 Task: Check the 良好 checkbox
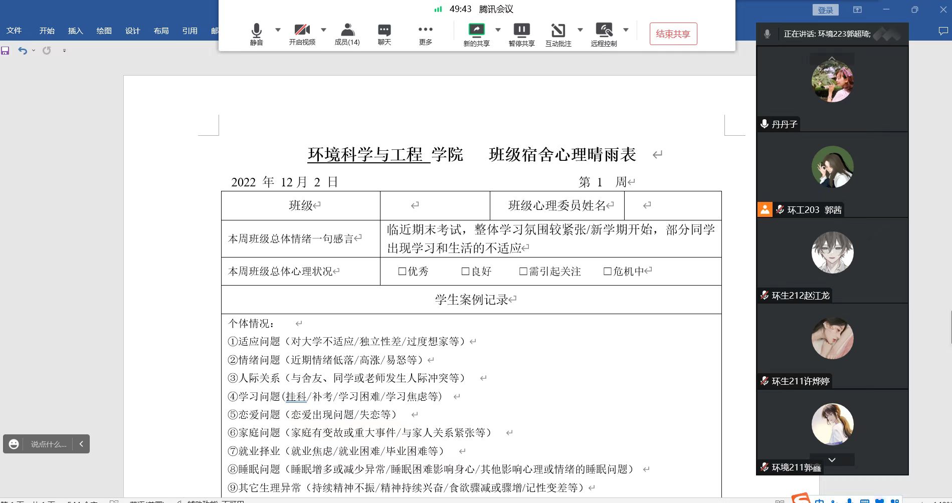(x=465, y=272)
